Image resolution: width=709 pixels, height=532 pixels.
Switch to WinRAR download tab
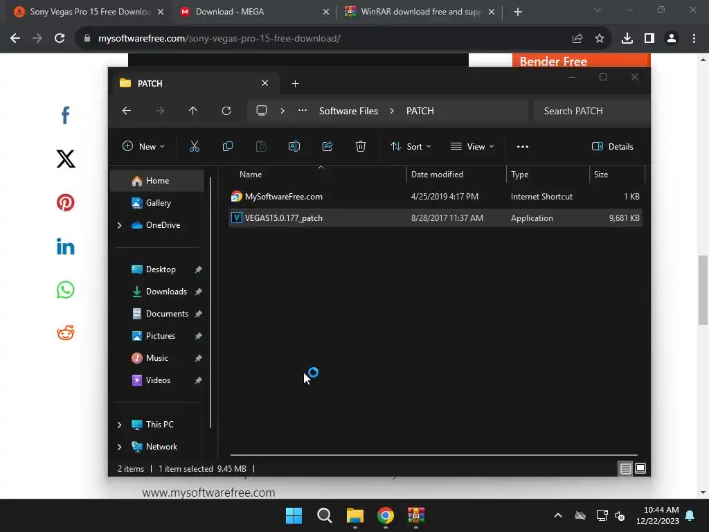pyautogui.click(x=420, y=12)
